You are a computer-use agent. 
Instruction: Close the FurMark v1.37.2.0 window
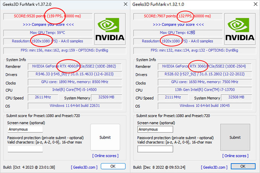tap(125, 4)
